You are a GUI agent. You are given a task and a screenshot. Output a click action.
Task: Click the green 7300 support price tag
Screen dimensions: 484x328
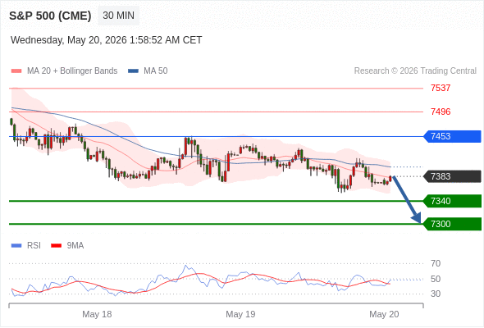(452, 224)
